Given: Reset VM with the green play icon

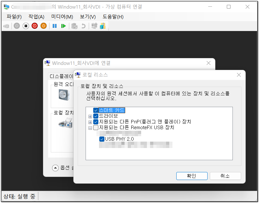Looking at the screenshot, I should (x=64, y=26).
